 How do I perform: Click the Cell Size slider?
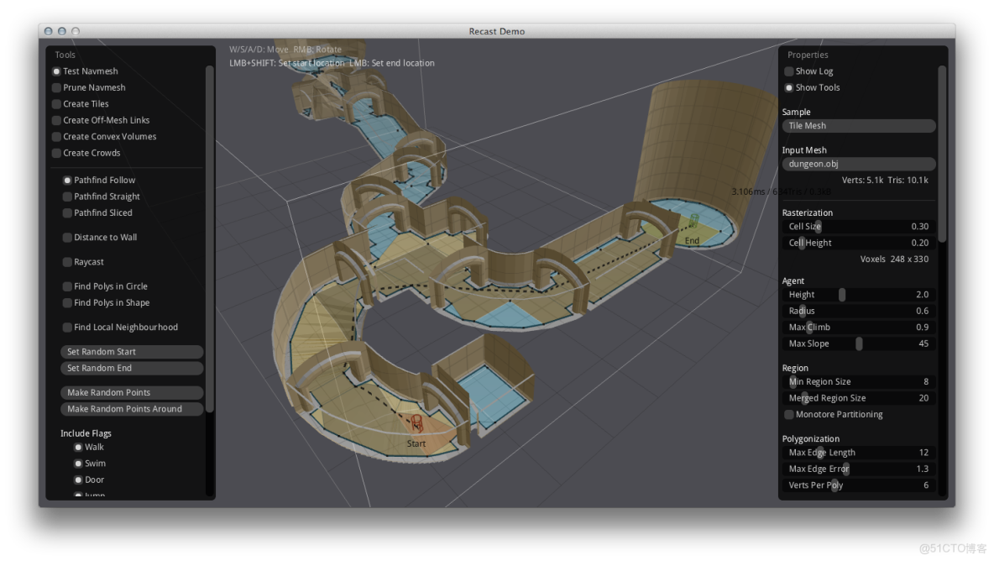tap(818, 227)
